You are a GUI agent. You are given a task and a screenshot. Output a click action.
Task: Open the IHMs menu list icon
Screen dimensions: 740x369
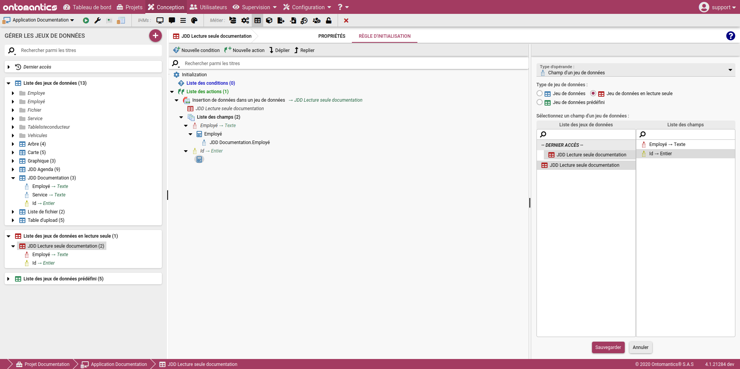pos(183,20)
